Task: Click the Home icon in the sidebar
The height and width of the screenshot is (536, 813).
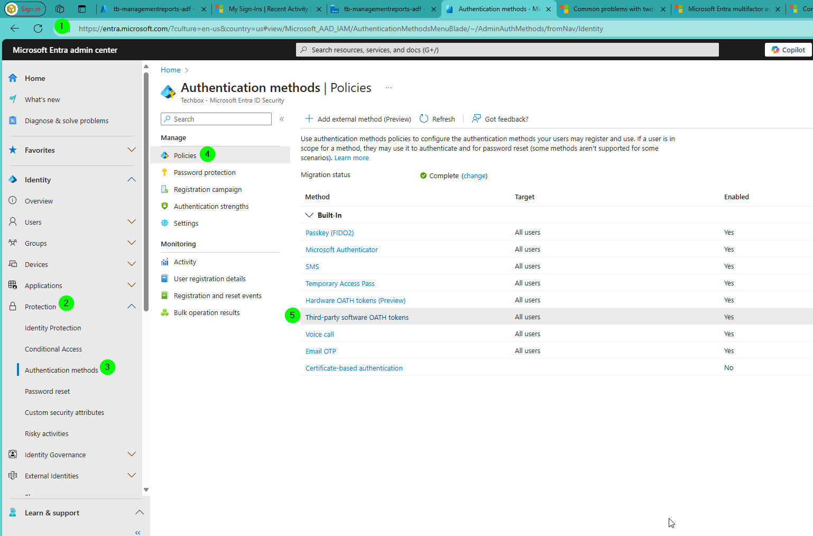Action: point(13,78)
